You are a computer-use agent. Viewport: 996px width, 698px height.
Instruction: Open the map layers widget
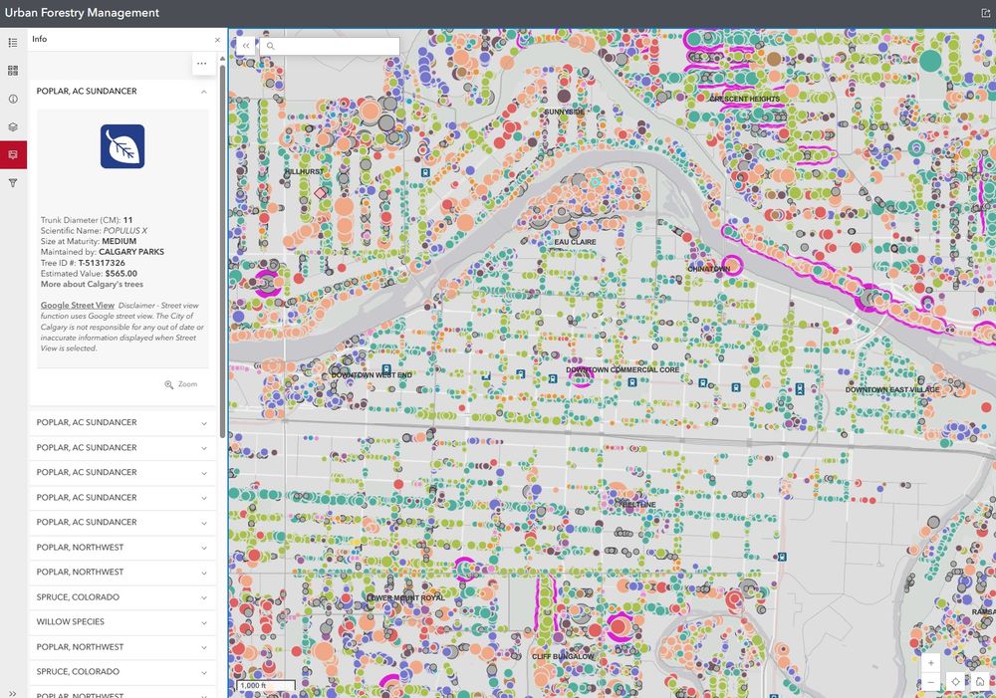(x=13, y=126)
